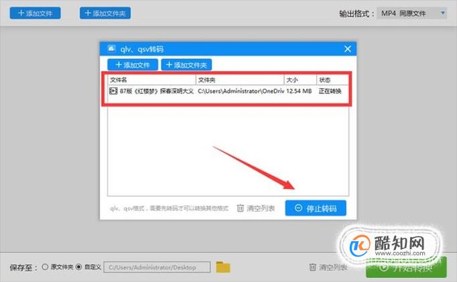Click 添加文件 button in main window toolbar
Screen dimensions: 457x282
pos(36,13)
